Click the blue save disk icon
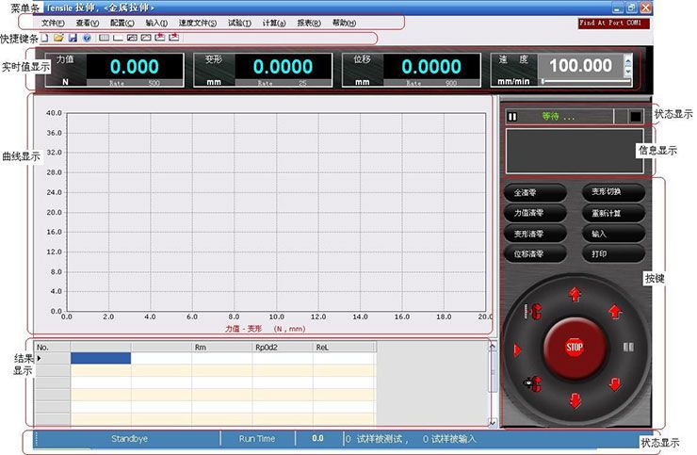 click(73, 38)
